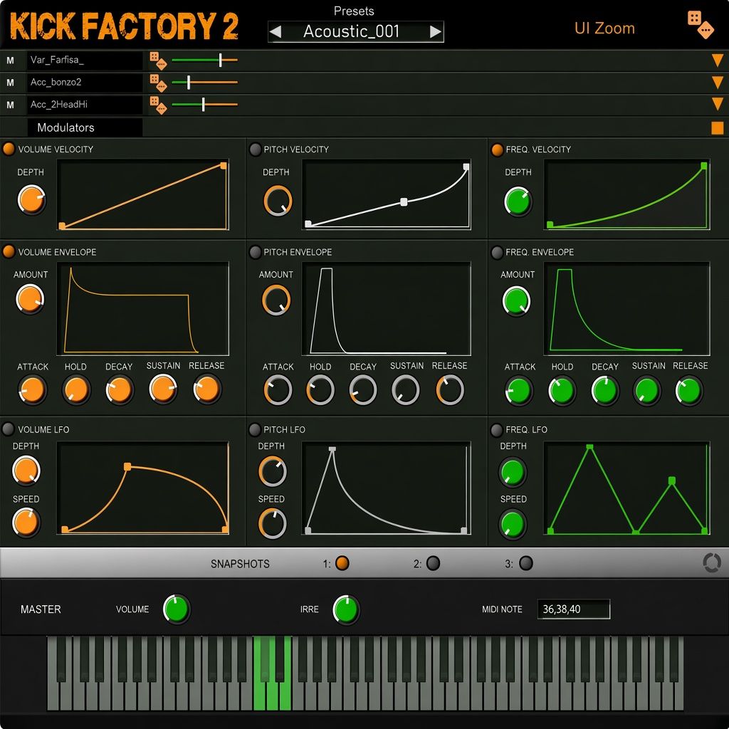Click the Volume Velocity Depth knob
The image size is (729, 729).
click(x=31, y=200)
